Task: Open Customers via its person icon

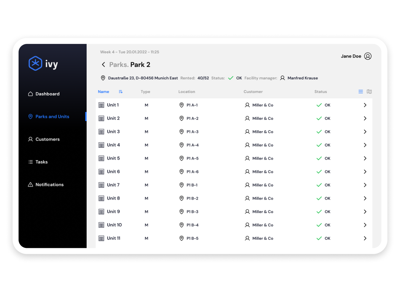Action: [x=30, y=139]
